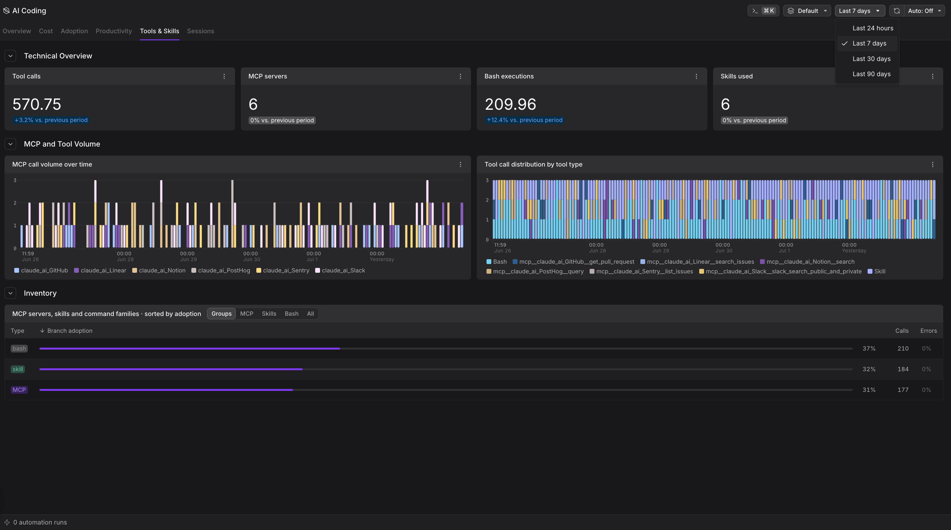Viewport: 951px width, 530px height.
Task: Select the Skills inventory filter
Action: (269, 314)
